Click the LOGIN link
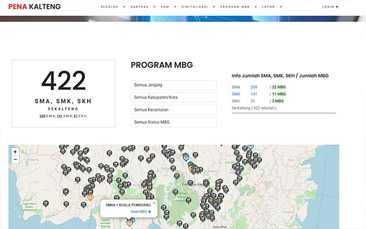This screenshot has width=366, height=229. (330, 7)
